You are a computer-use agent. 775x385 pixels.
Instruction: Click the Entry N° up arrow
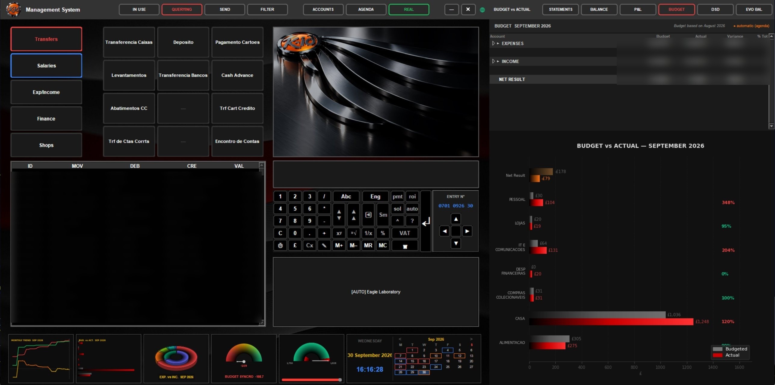click(x=456, y=219)
